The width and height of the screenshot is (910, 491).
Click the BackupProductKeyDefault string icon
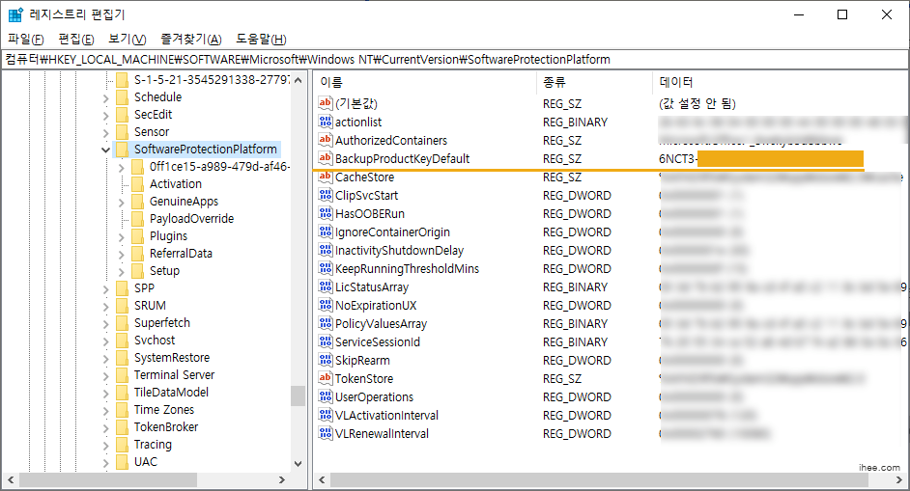pos(325,158)
